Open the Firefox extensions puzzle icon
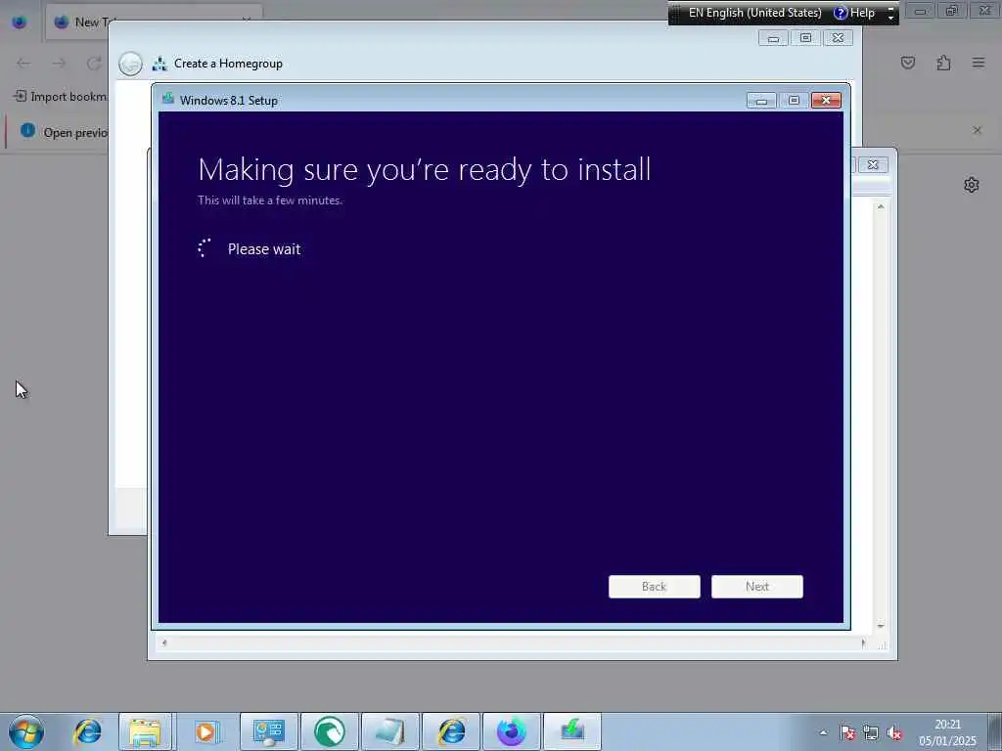Viewport: 1002px width, 751px height. click(943, 63)
